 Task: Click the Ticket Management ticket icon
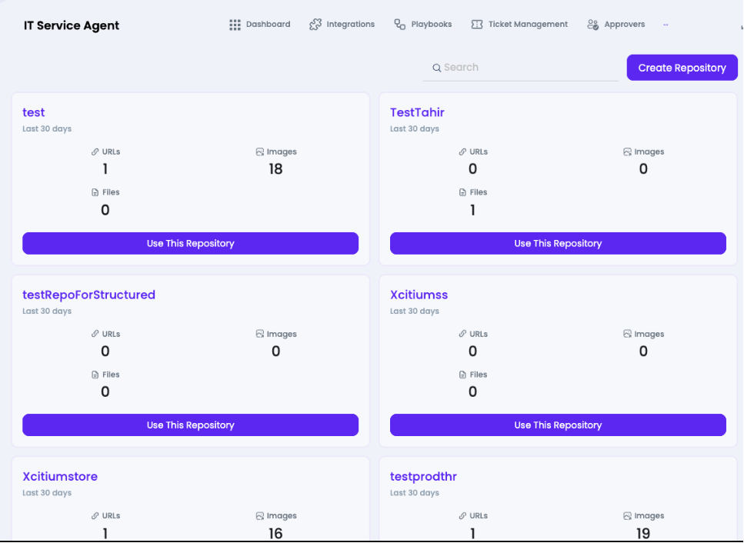click(x=477, y=24)
